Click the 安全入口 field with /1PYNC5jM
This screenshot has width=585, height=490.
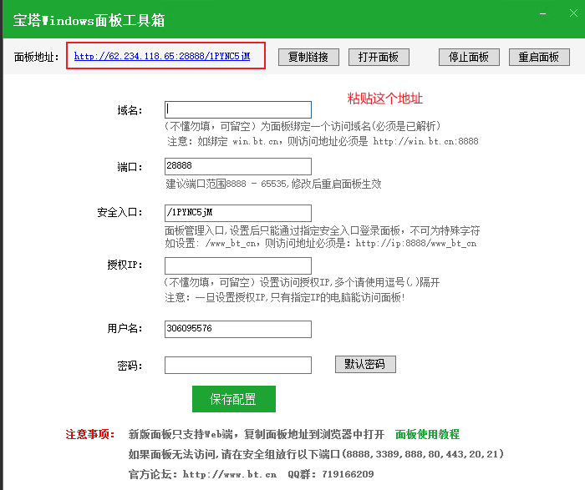coord(238,213)
